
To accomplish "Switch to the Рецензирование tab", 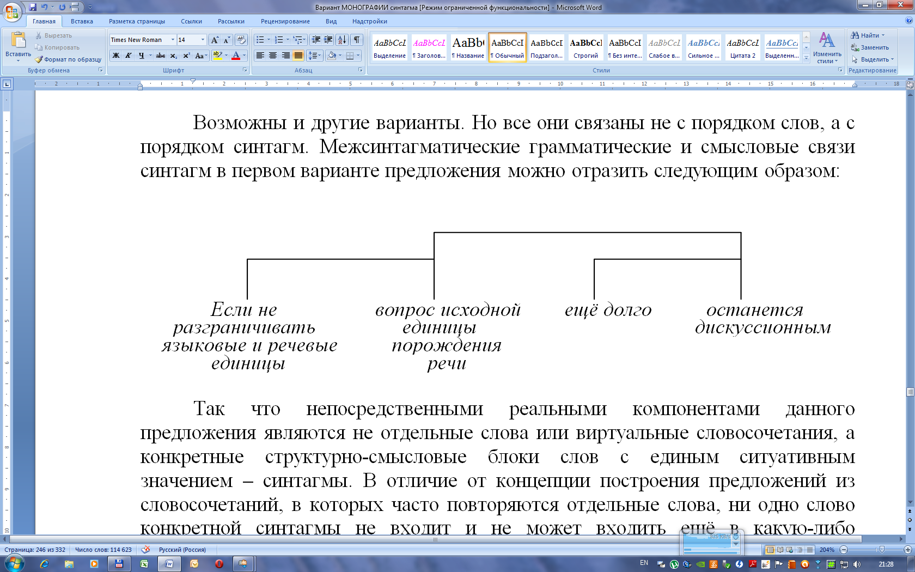I will [285, 21].
